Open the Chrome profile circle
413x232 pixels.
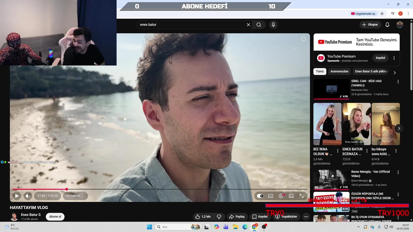pos(400,14)
